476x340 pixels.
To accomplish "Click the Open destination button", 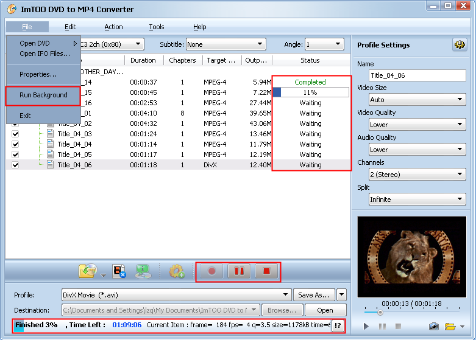I will (325, 310).
